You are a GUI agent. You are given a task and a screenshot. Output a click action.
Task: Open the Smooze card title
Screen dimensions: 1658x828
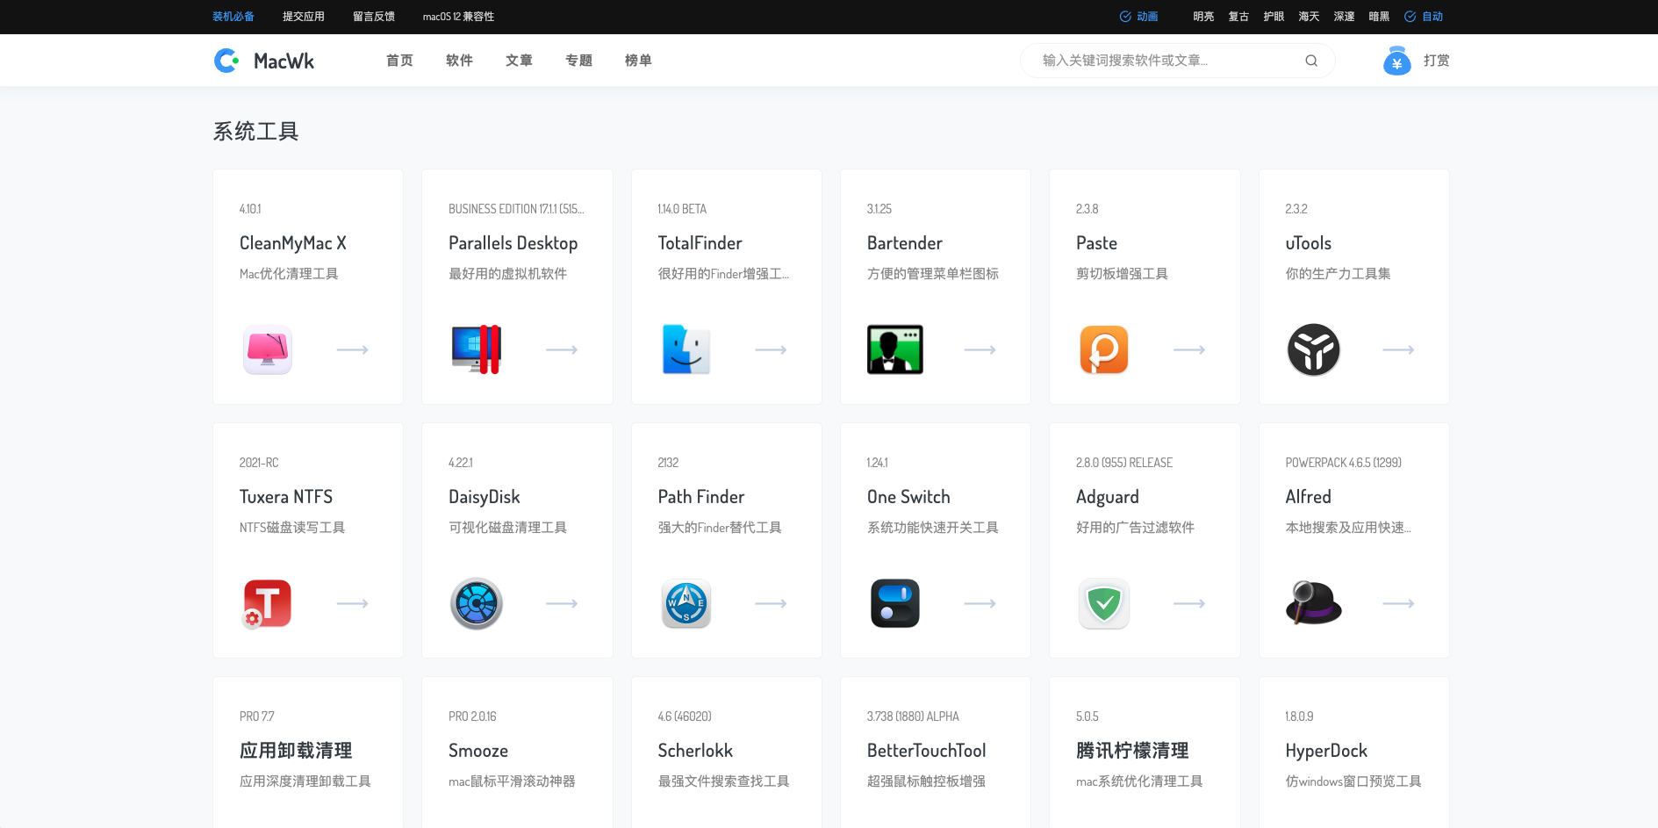pyautogui.click(x=478, y=751)
